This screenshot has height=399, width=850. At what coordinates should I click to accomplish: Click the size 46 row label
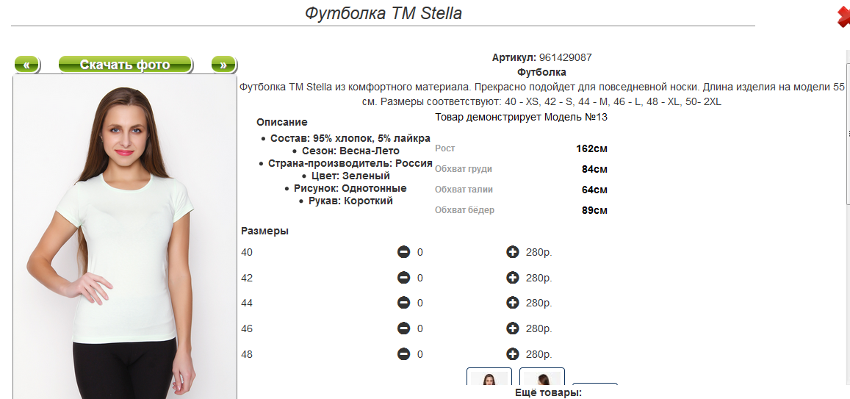pyautogui.click(x=247, y=328)
